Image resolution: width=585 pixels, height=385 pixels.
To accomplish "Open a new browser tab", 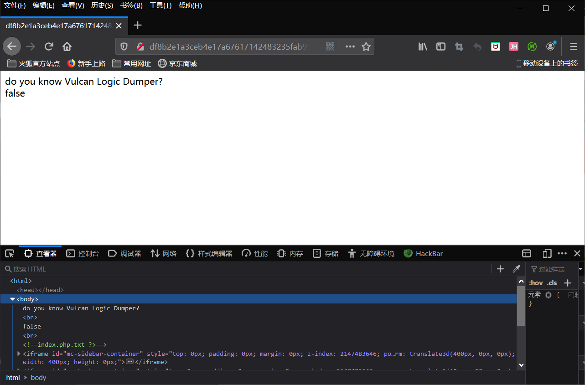I will 138,26.
